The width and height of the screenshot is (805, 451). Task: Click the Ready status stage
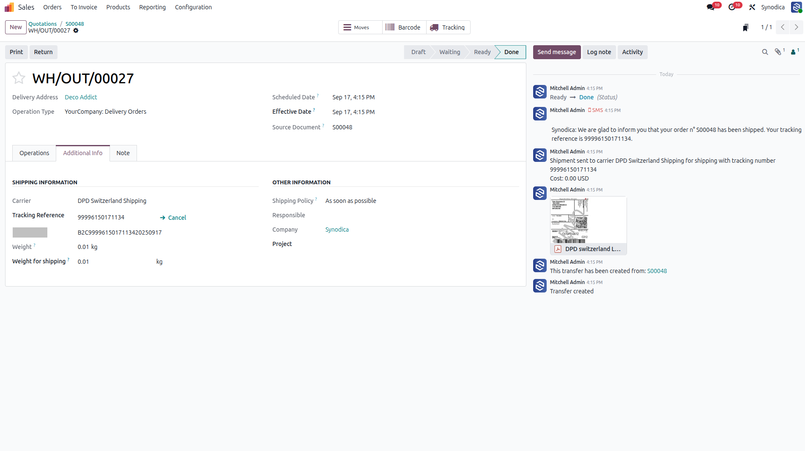click(482, 52)
